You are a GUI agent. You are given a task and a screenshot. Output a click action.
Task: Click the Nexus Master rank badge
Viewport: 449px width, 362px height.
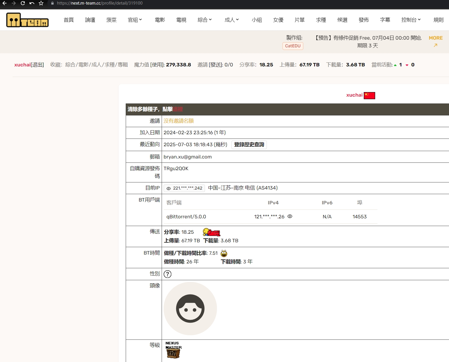[x=173, y=350]
